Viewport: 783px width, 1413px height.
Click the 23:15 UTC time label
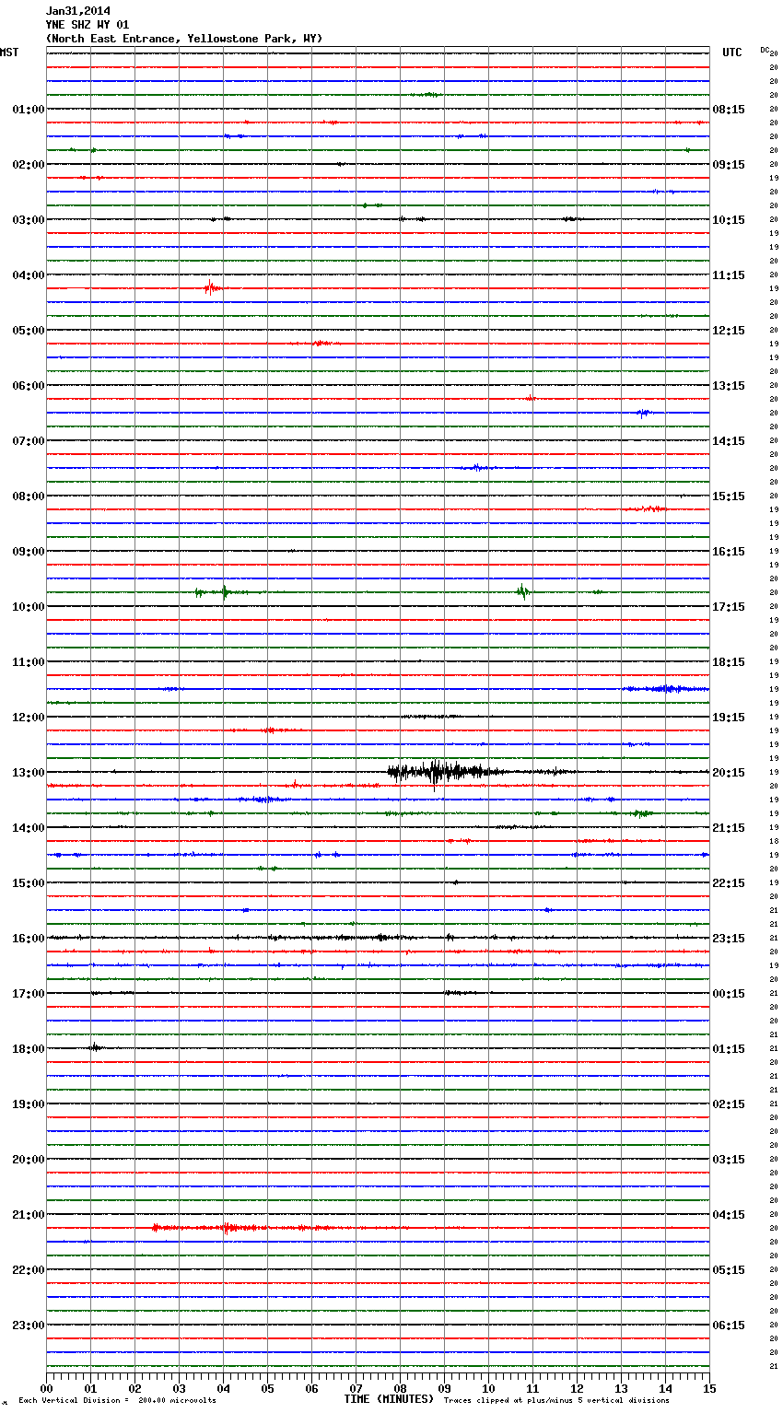click(x=729, y=939)
